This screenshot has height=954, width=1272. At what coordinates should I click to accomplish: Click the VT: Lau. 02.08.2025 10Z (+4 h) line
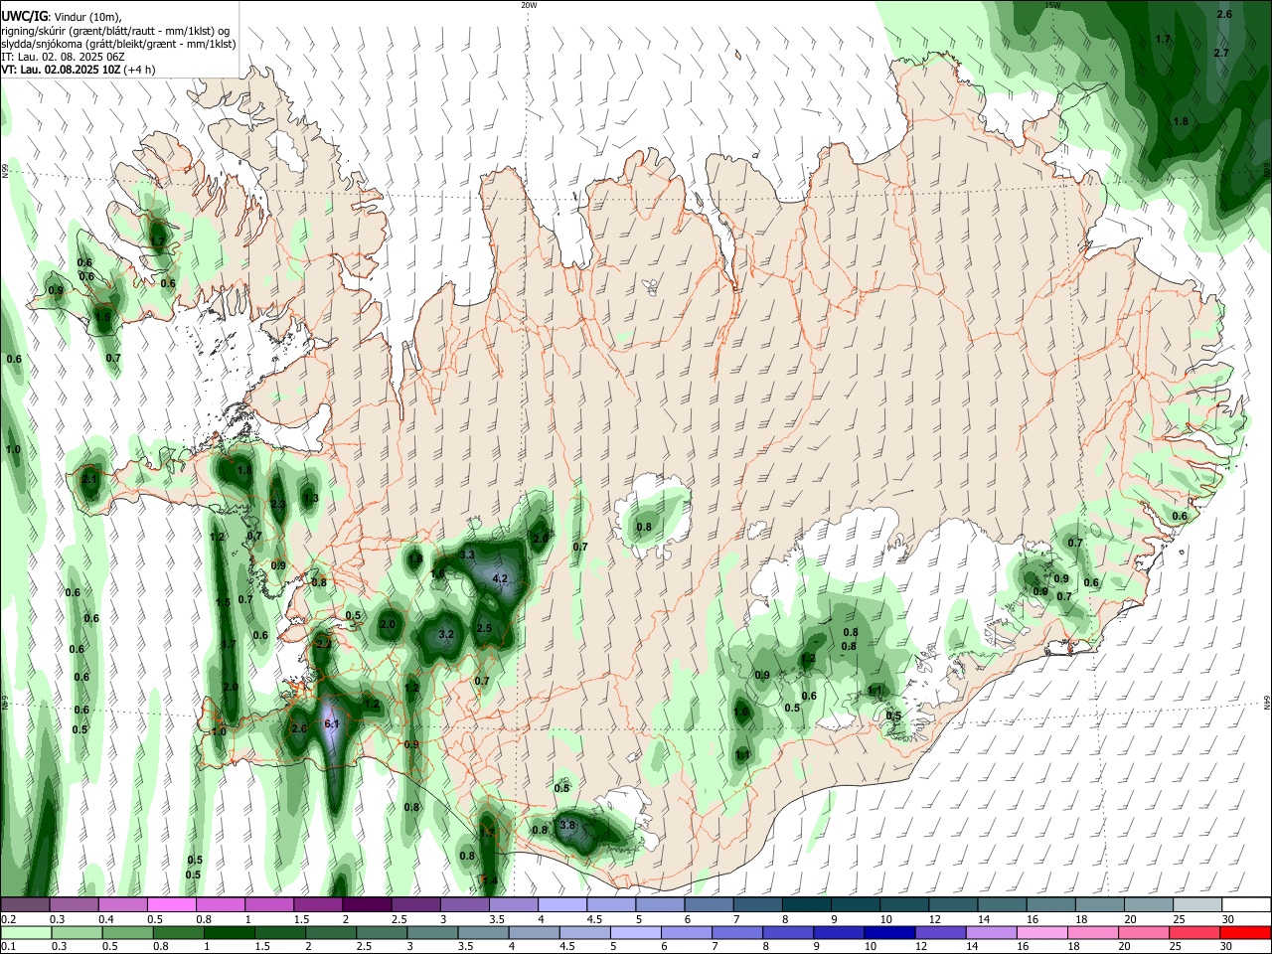(79, 70)
